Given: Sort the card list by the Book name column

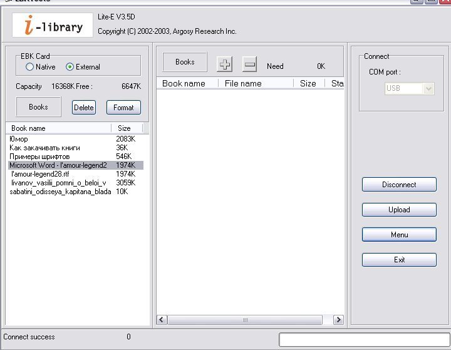Looking at the screenshot, I should [59, 128].
